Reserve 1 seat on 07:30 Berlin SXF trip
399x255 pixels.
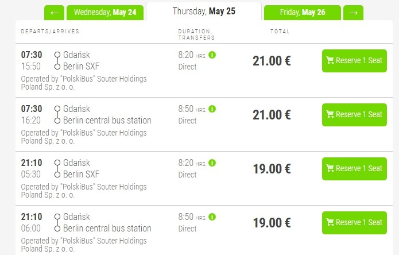click(x=354, y=61)
